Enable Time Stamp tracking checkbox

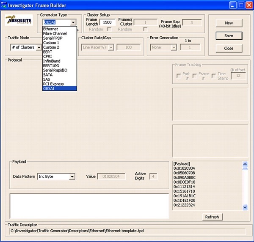(214, 76)
